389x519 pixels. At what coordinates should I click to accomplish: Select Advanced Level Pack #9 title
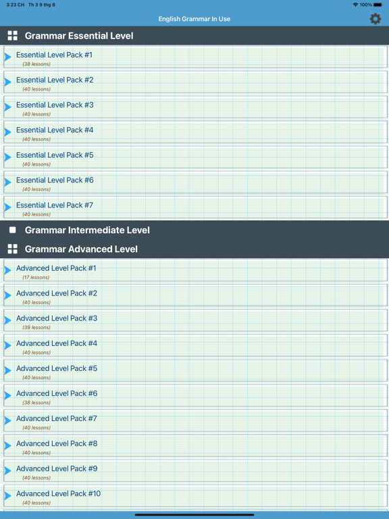[x=57, y=468]
